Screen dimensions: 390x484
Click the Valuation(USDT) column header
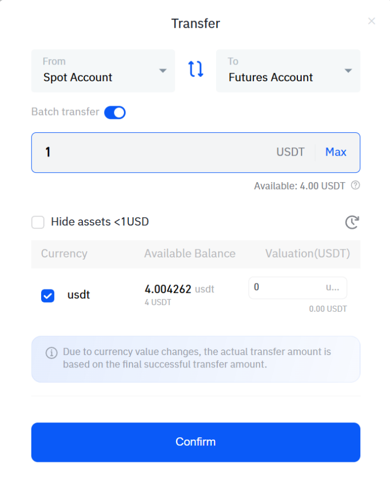308,254
